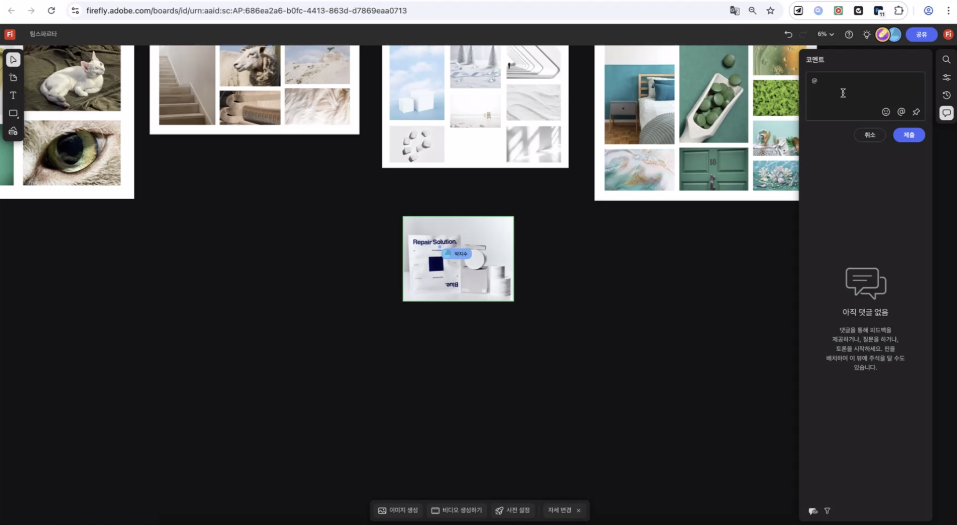Click 비디오 생성하기 in bottom bar

[456, 511]
